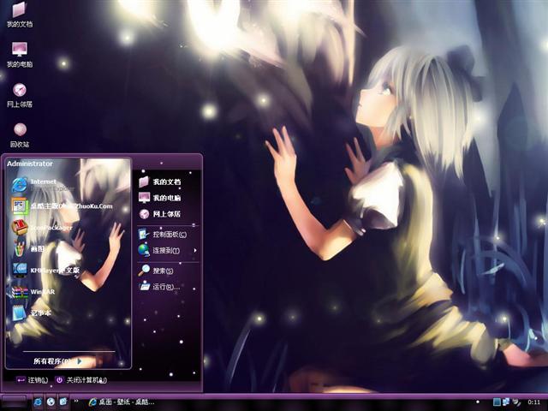548x411 pixels.
Task: Open the ZhuoKu.Com theme shortcut in Start menu
Action: (x=62, y=205)
